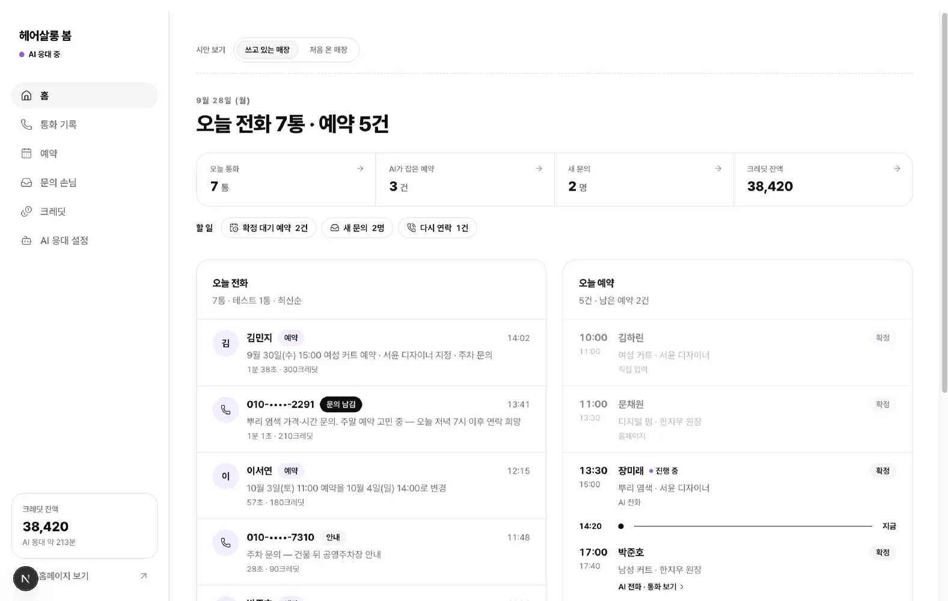Open 홈 in the sidebar
948x601 pixels.
point(85,96)
